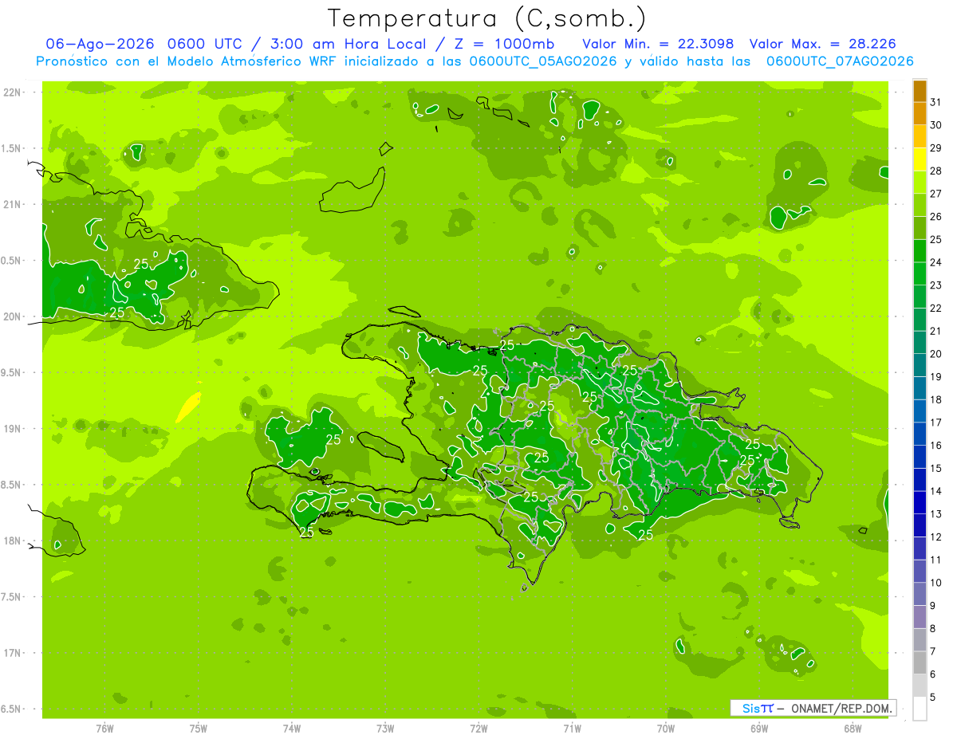Image resolution: width=957 pixels, height=739 pixels.
Task: Click the '76W' longitude axis label
Action: pos(104,728)
